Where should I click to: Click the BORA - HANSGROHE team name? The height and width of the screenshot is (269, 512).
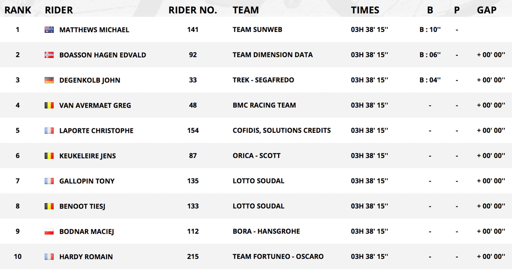(x=266, y=232)
